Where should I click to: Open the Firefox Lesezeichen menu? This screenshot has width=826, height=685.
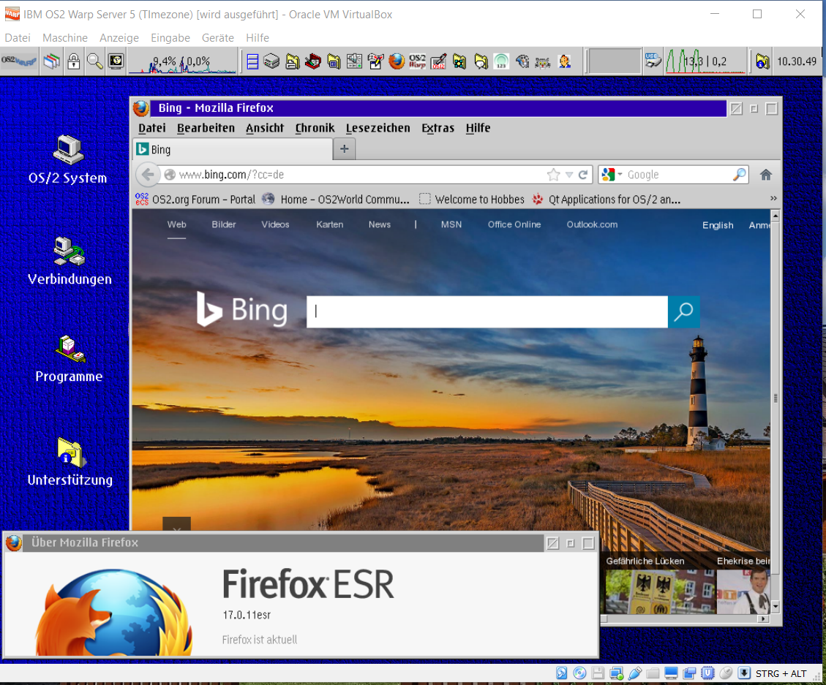(378, 128)
